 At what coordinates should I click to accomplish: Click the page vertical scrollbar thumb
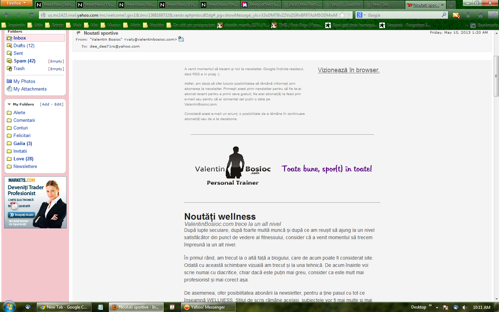(x=496, y=76)
